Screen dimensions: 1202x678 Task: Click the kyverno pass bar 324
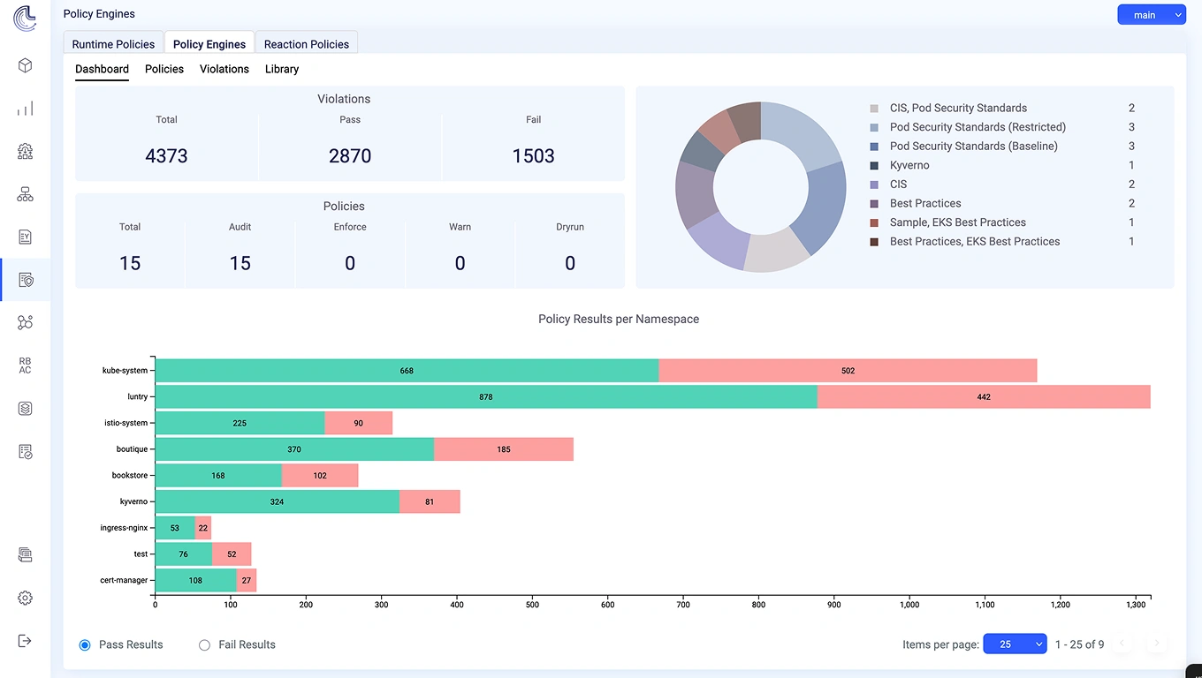click(277, 501)
